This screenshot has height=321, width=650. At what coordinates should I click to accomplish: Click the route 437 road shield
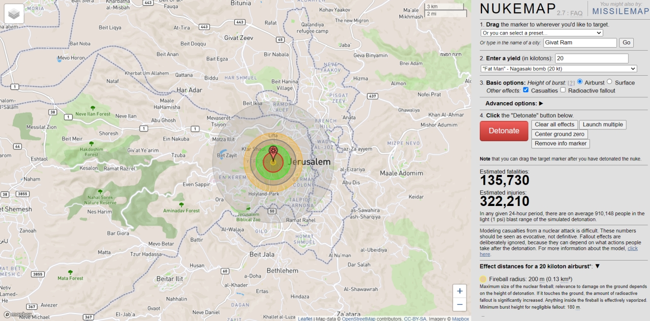[x=372, y=96]
